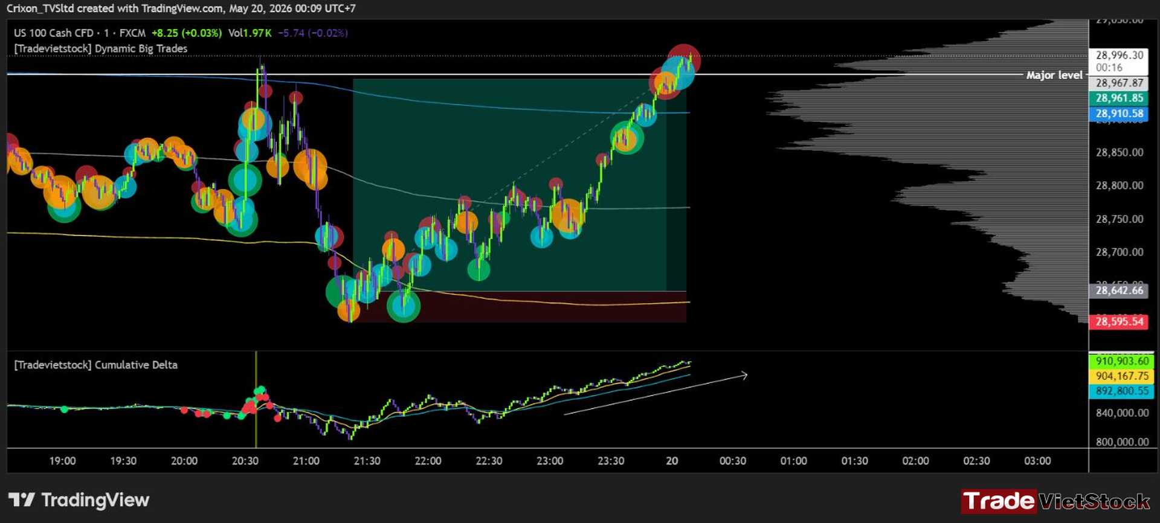Image resolution: width=1160 pixels, height=523 pixels.
Task: Click the 22:00 time axis label
Action: click(428, 461)
